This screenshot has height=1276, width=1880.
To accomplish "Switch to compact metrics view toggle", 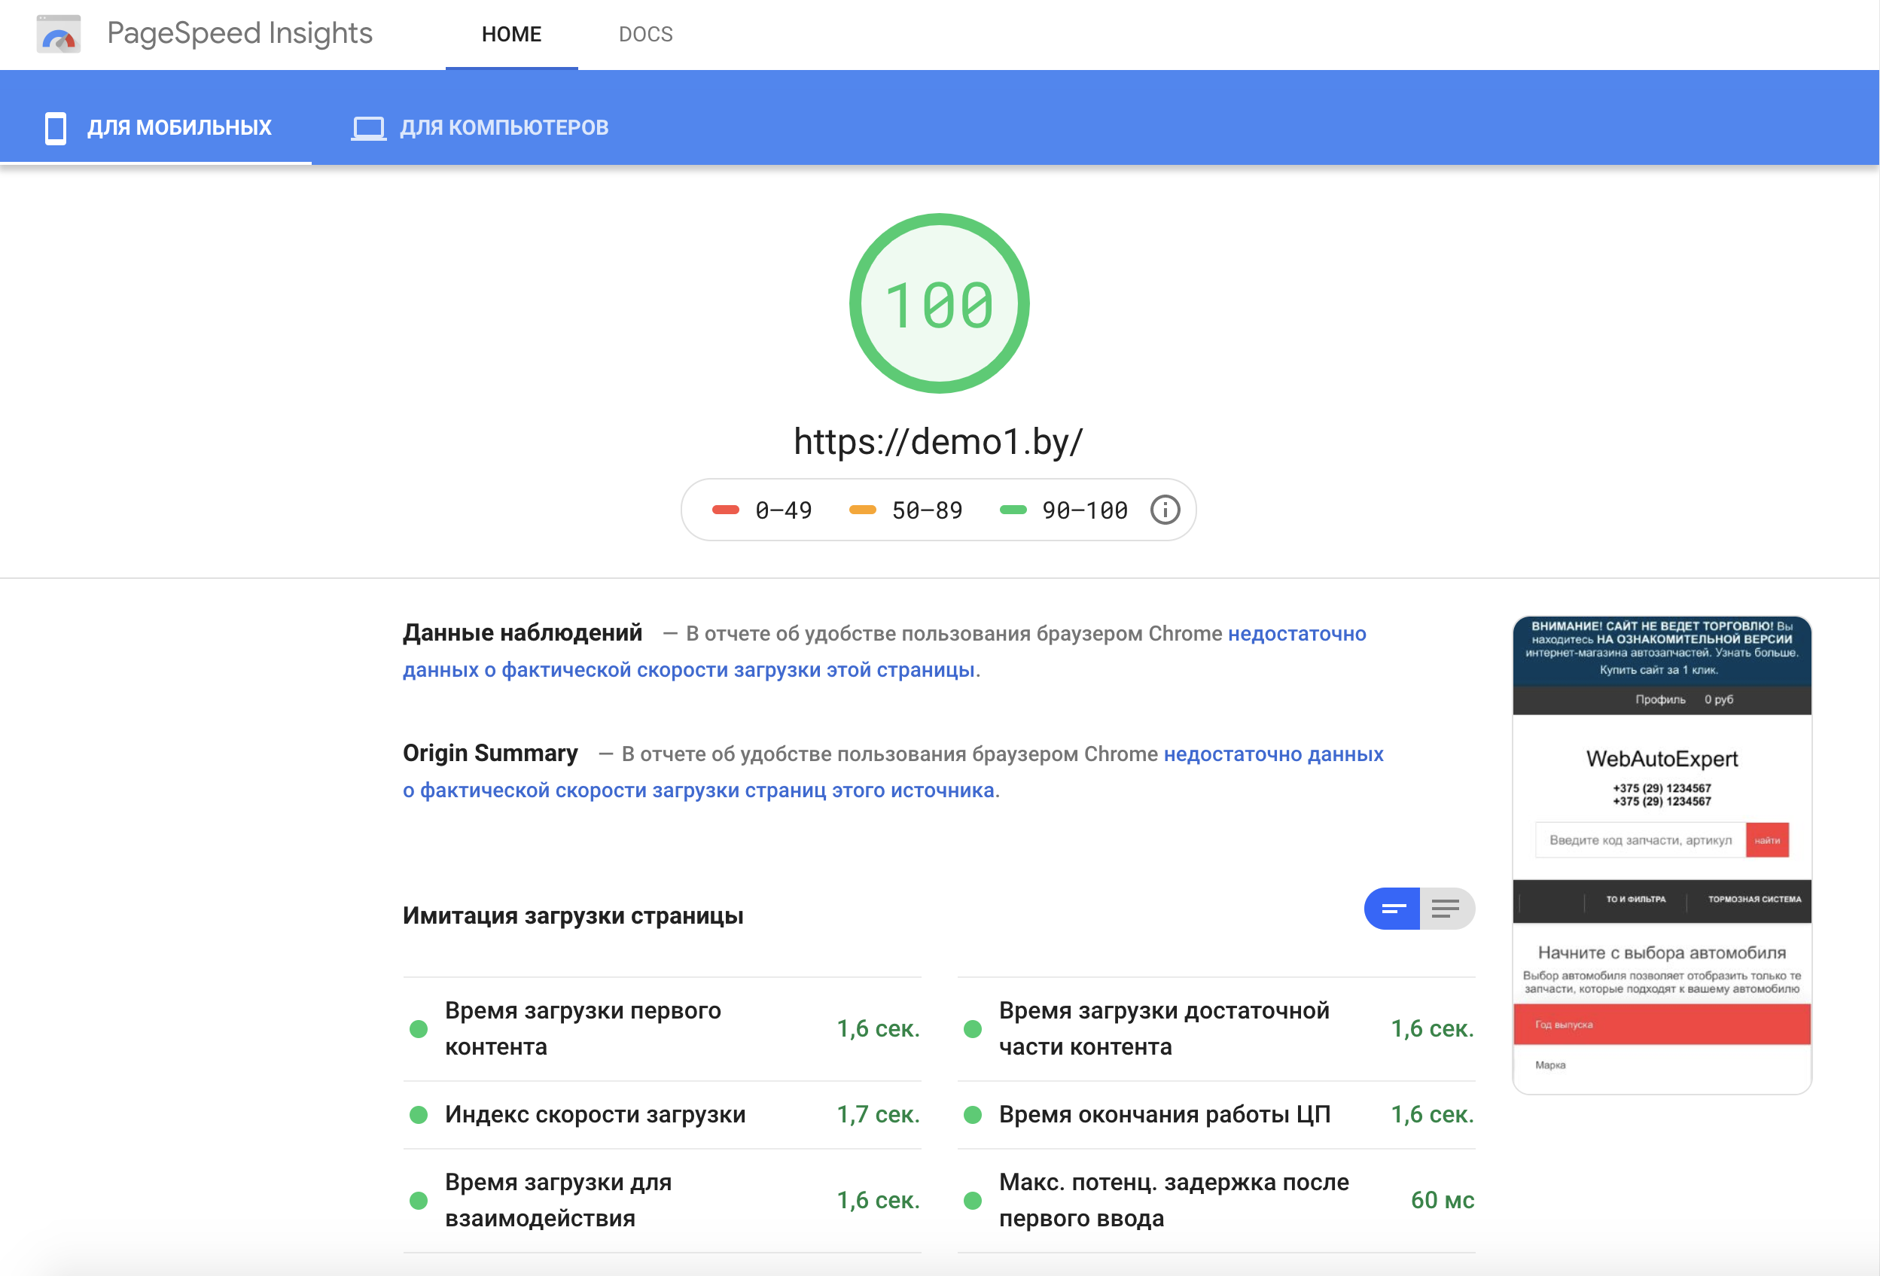I will coord(1391,909).
